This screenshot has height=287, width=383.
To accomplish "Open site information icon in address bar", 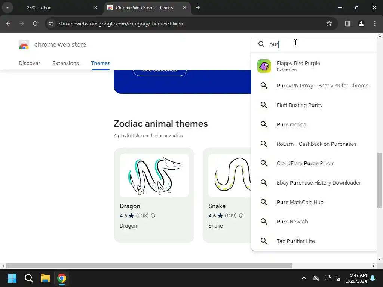I will tap(51, 24).
